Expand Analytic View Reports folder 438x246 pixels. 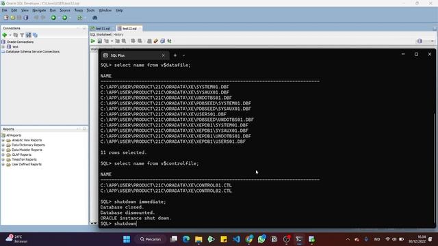(3, 140)
